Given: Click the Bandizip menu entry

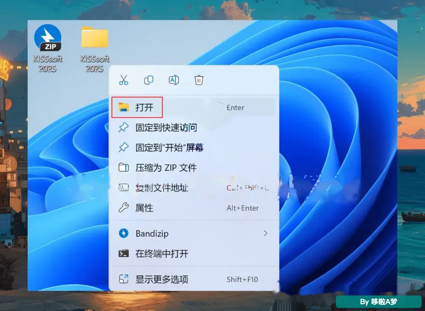Looking at the screenshot, I should pyautogui.click(x=194, y=233).
